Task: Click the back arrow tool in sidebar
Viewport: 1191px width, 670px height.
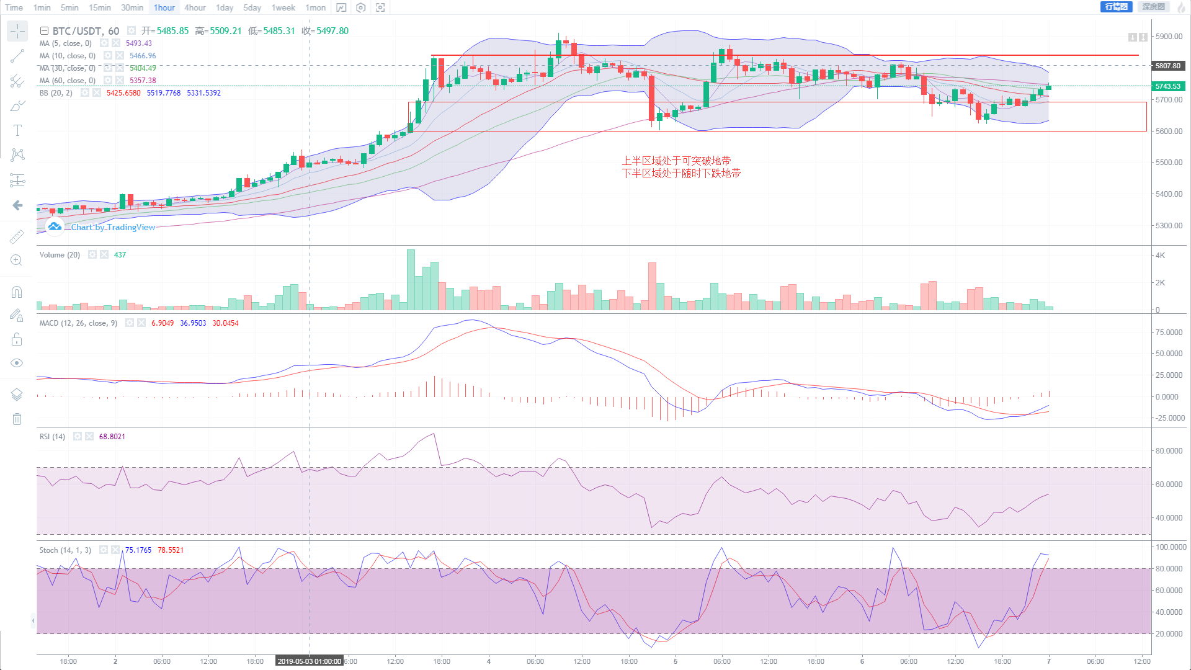Action: (x=17, y=205)
